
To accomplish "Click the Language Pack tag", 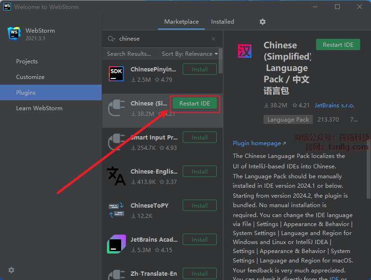I will click(x=288, y=120).
